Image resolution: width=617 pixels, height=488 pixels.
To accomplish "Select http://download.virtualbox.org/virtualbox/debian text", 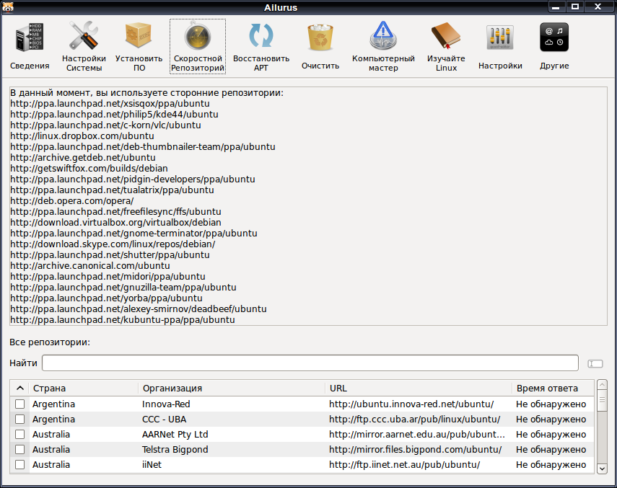I will pyautogui.click(x=115, y=223).
